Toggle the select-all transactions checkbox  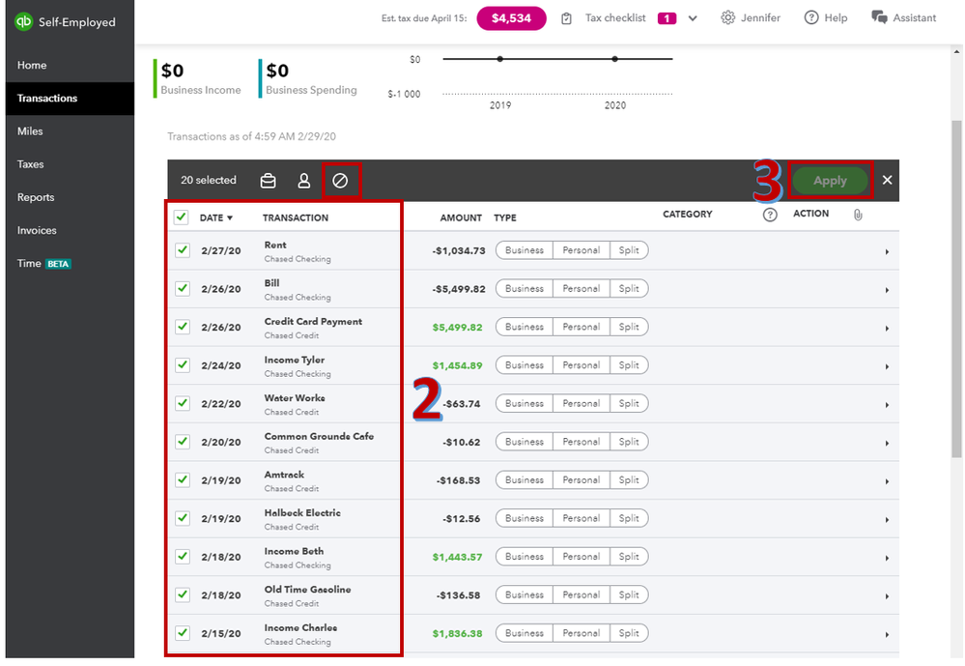[181, 217]
